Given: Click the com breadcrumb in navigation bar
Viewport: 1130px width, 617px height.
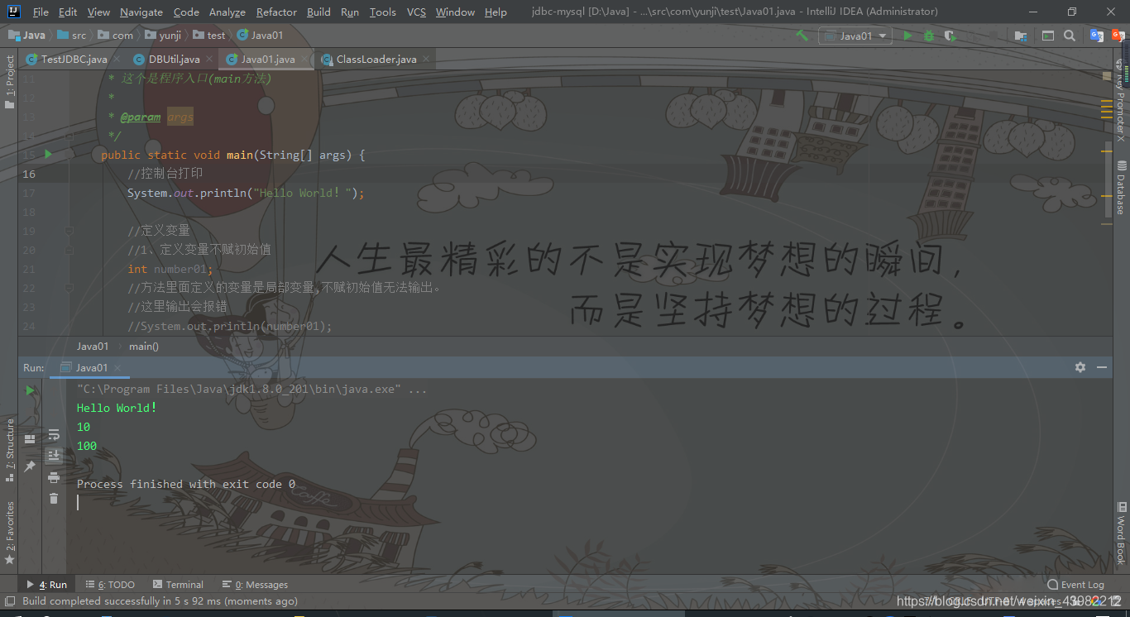Looking at the screenshot, I should [115, 36].
